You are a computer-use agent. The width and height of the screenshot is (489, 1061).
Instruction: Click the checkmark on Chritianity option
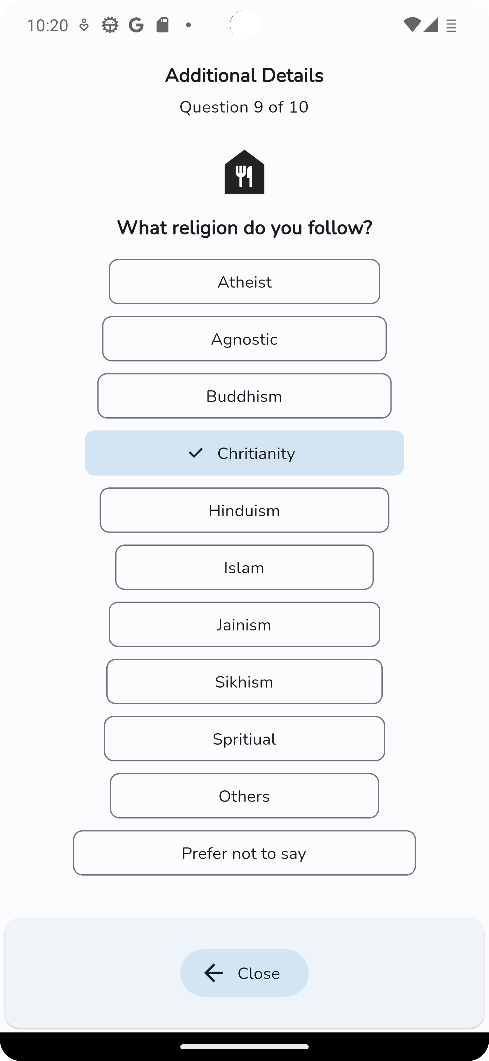(x=196, y=453)
